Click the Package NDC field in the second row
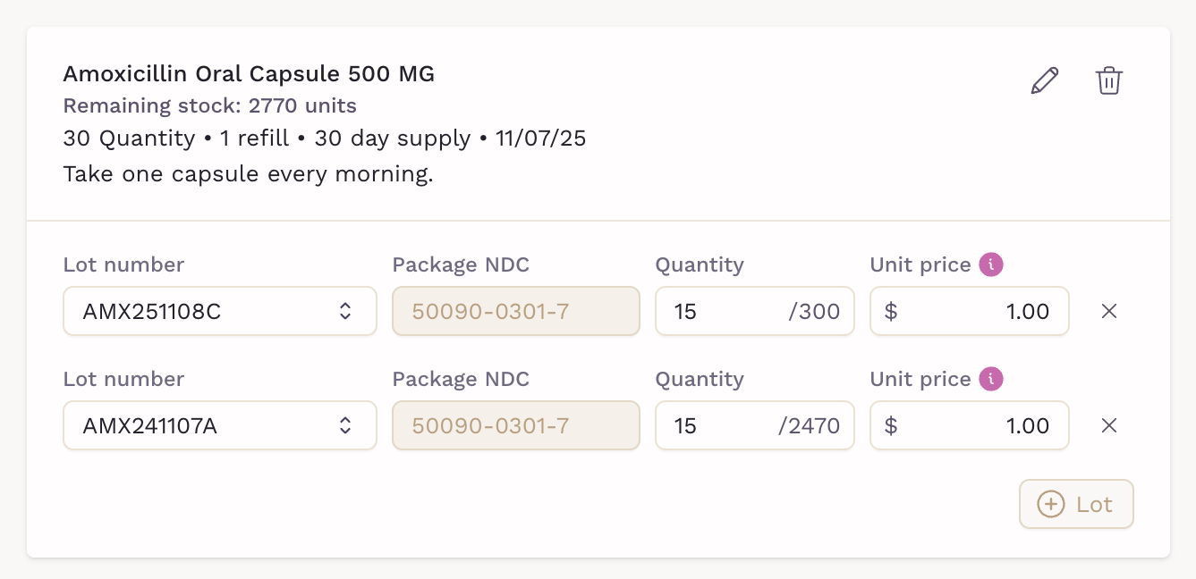Viewport: 1196px width, 579px height. 516,425
